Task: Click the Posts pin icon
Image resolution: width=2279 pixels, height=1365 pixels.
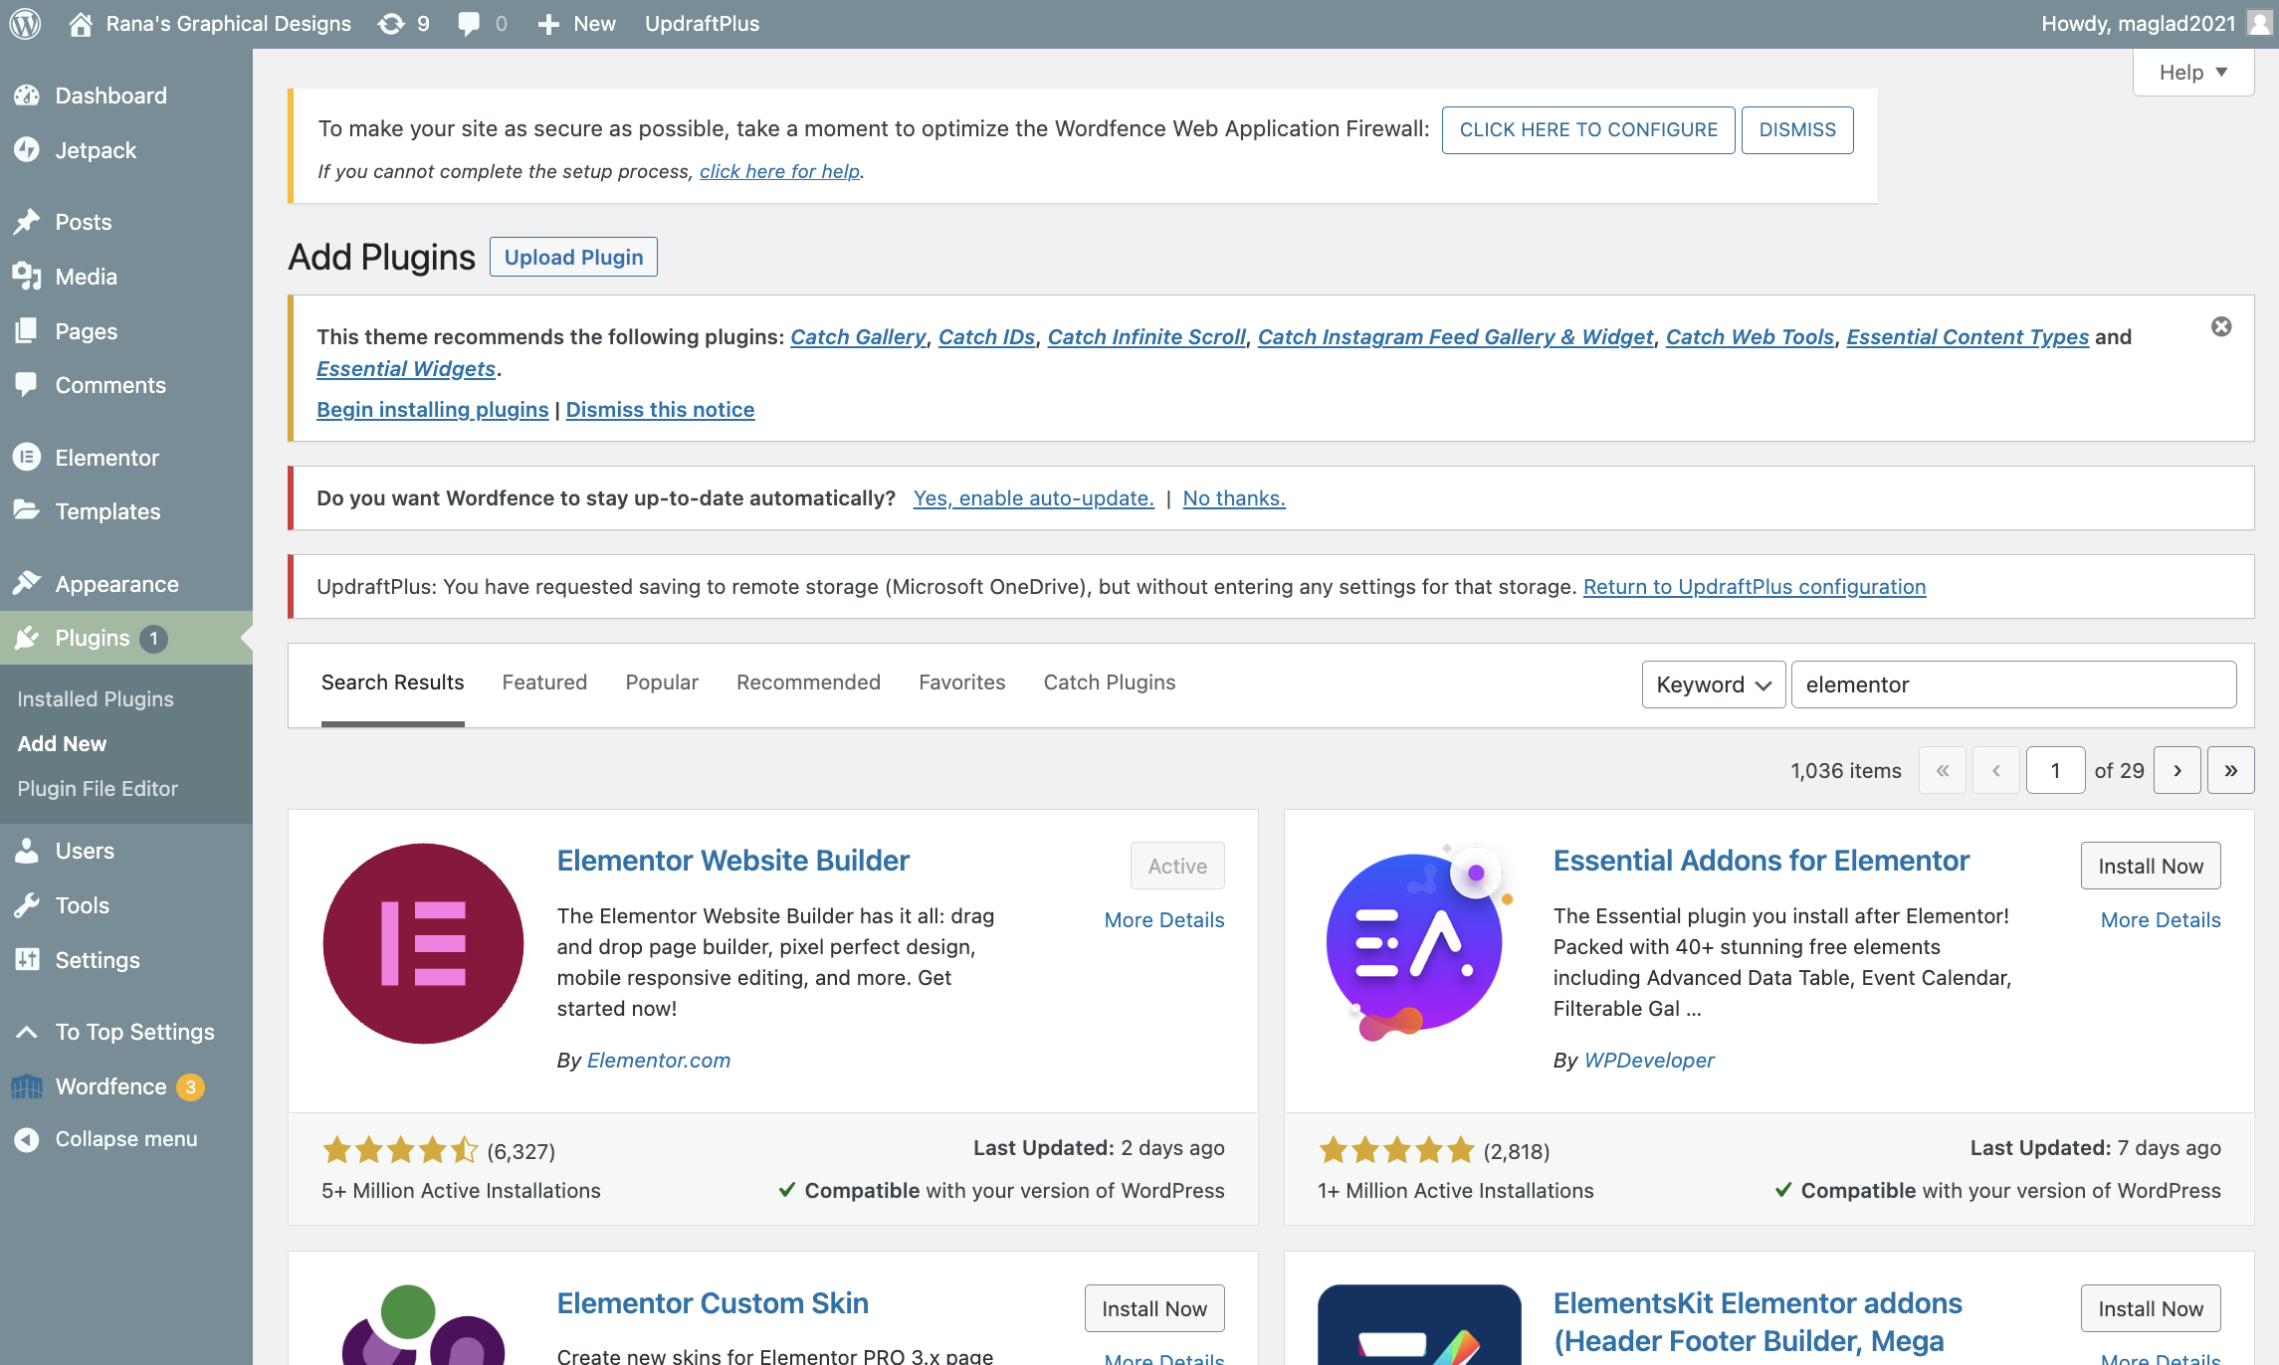Action: click(27, 222)
